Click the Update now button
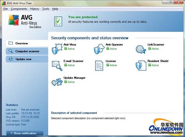This screenshot has width=185, height=137. coord(27,59)
